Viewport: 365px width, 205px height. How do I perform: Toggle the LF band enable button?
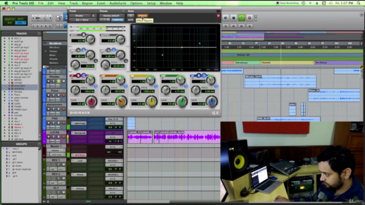(x=95, y=87)
